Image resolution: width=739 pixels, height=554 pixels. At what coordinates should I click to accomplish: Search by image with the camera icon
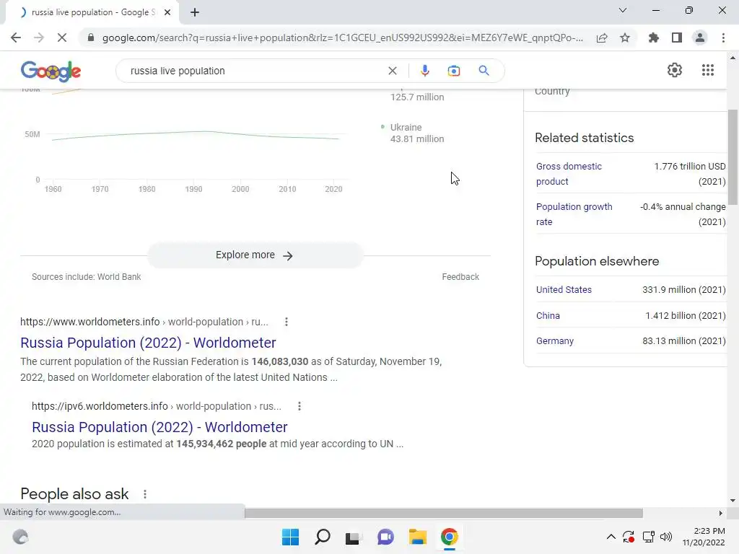coord(454,71)
